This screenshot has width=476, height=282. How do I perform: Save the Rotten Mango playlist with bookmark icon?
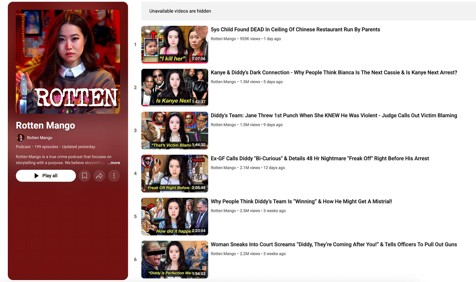point(84,176)
